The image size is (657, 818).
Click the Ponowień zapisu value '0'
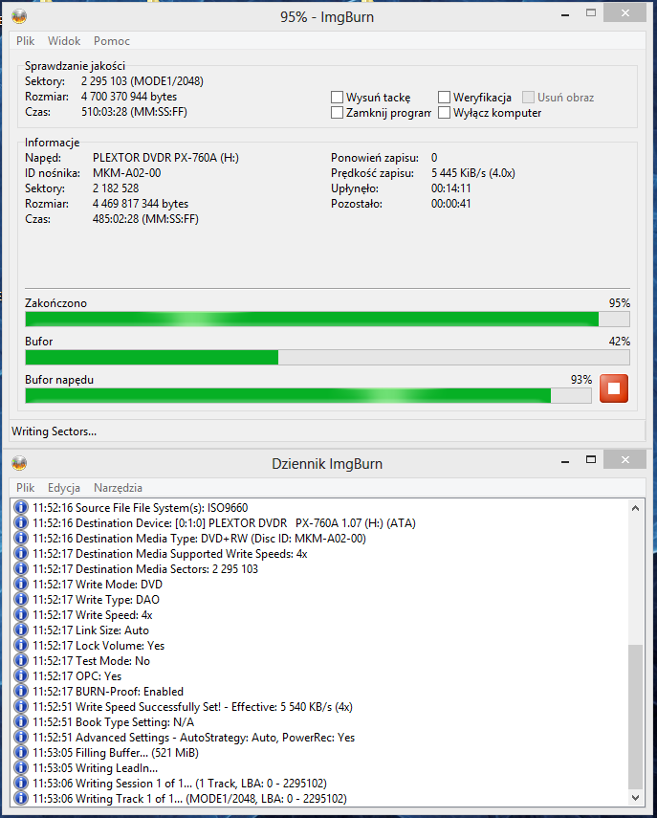coord(434,158)
